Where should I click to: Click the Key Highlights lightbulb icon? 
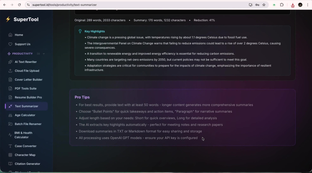click(x=80, y=31)
